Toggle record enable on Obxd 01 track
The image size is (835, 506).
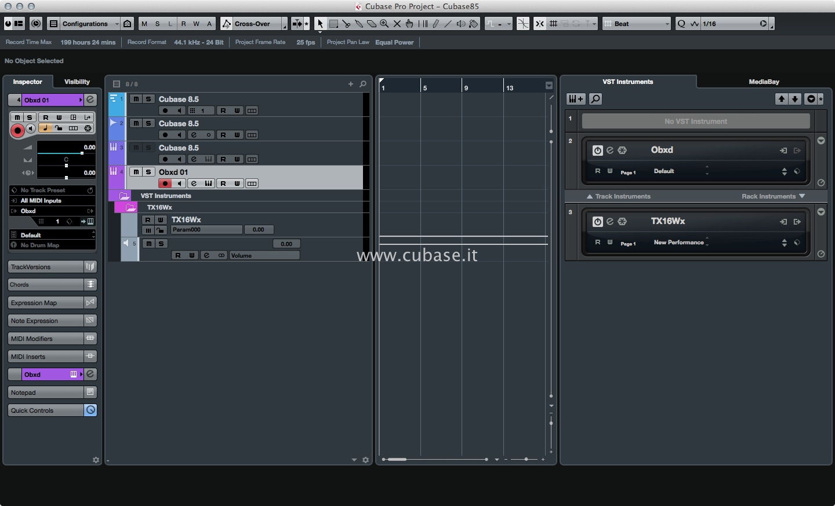pyautogui.click(x=165, y=184)
